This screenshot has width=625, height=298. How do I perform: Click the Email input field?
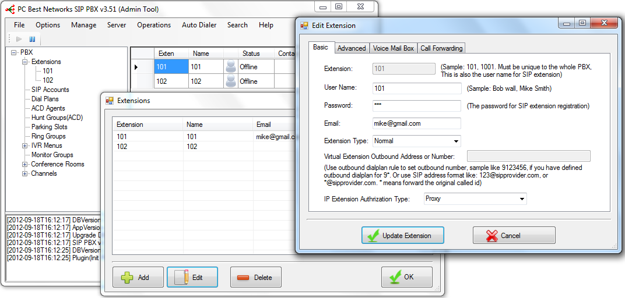(x=416, y=123)
